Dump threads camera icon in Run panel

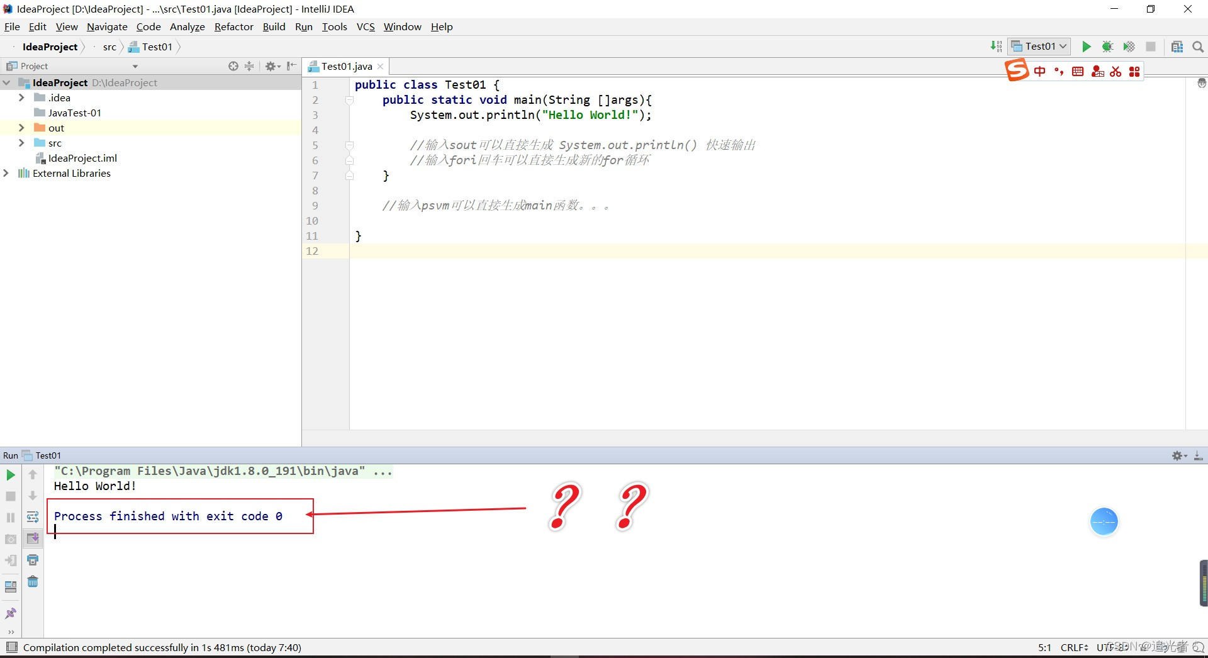click(11, 539)
